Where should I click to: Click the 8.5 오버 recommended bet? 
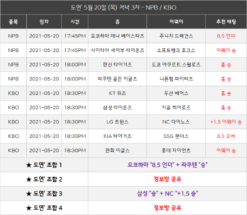click(226, 136)
